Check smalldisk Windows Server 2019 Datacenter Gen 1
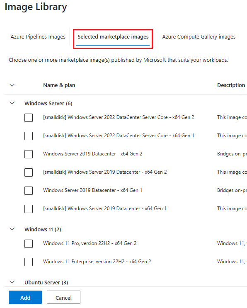The width and height of the screenshot is (247, 308). [29, 209]
